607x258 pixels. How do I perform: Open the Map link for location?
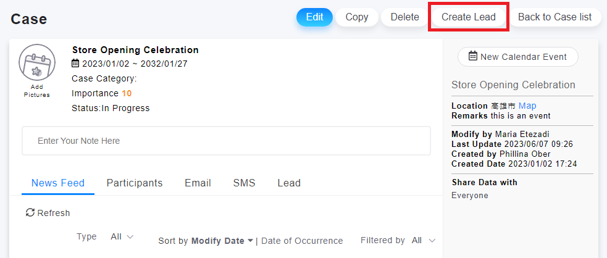tap(527, 106)
